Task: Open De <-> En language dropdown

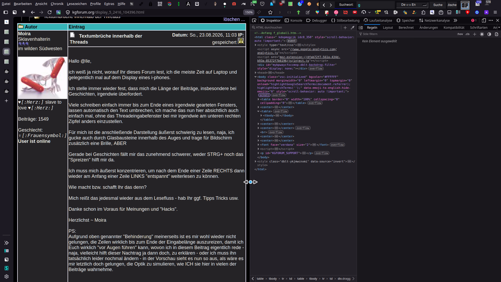Action: click(x=412, y=5)
